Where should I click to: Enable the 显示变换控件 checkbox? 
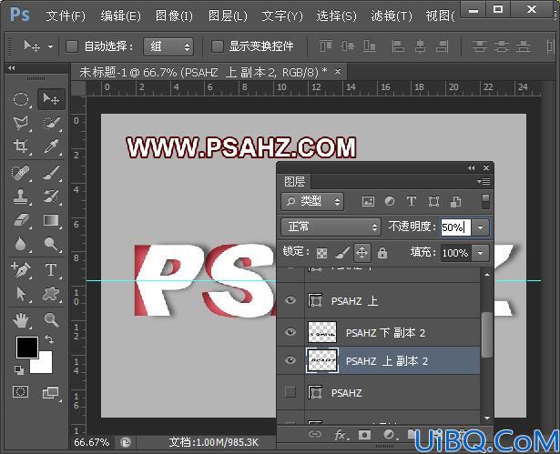tap(218, 46)
